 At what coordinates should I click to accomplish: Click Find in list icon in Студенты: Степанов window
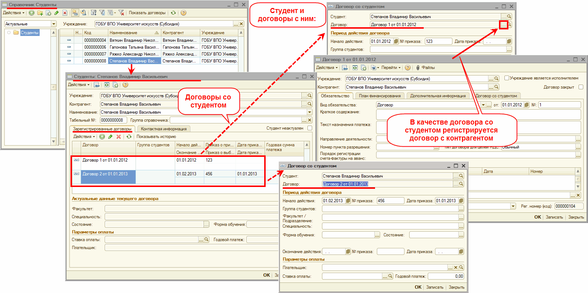[x=97, y=85]
